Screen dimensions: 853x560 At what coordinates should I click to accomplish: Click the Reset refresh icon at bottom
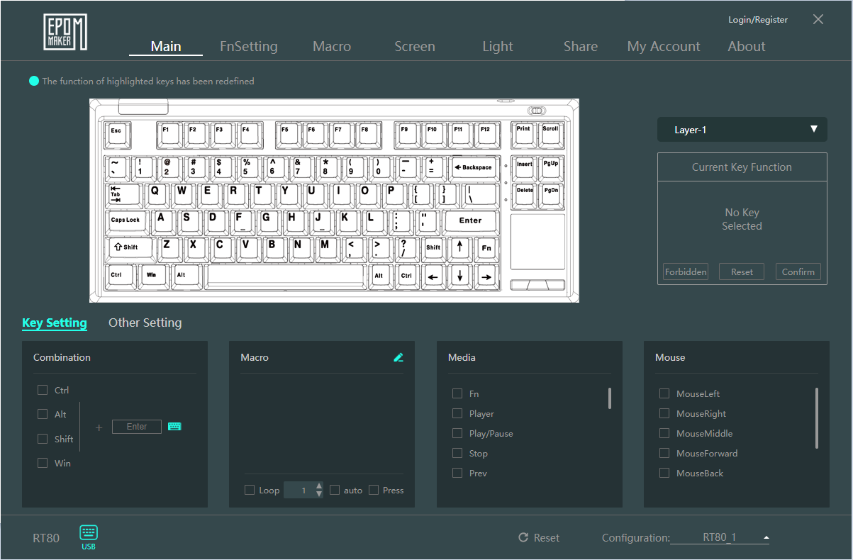point(524,538)
